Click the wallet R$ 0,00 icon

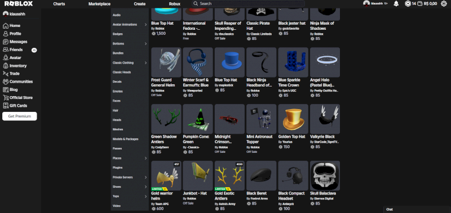419,4
